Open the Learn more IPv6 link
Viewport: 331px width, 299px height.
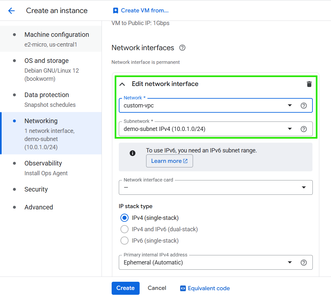(x=169, y=161)
